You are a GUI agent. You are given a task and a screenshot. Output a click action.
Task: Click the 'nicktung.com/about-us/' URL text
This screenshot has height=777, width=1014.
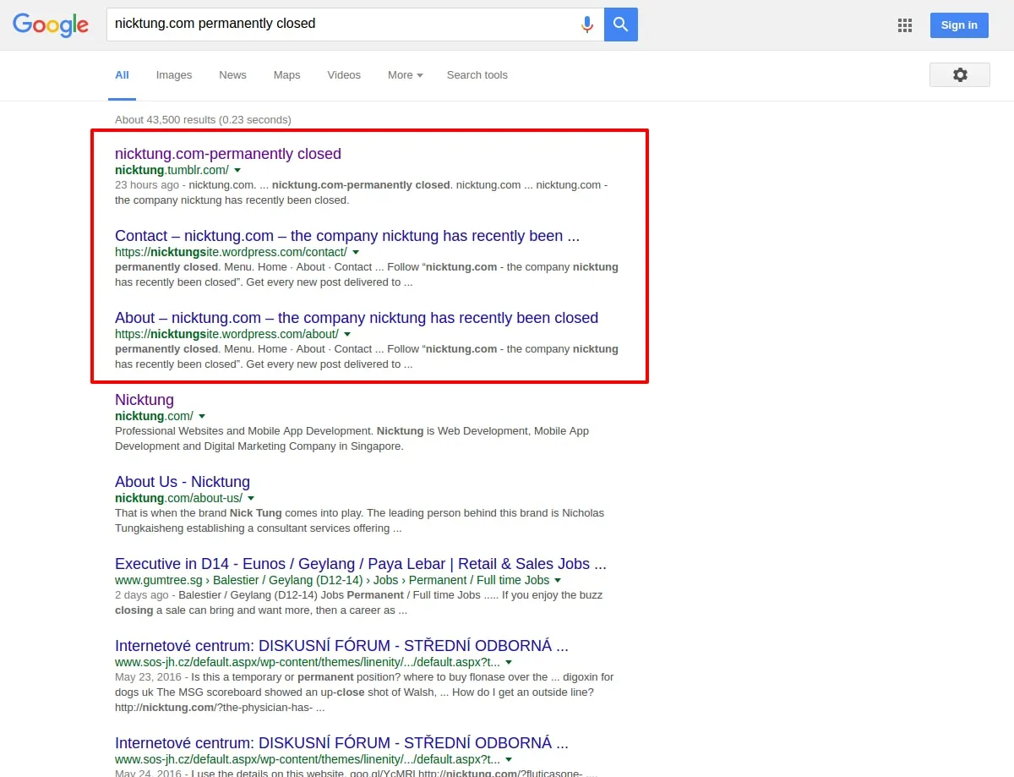pyautogui.click(x=178, y=498)
